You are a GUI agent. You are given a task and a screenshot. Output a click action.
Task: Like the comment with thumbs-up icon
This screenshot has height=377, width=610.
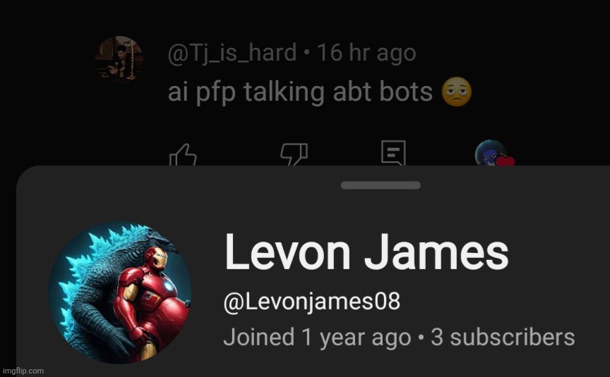(x=183, y=155)
